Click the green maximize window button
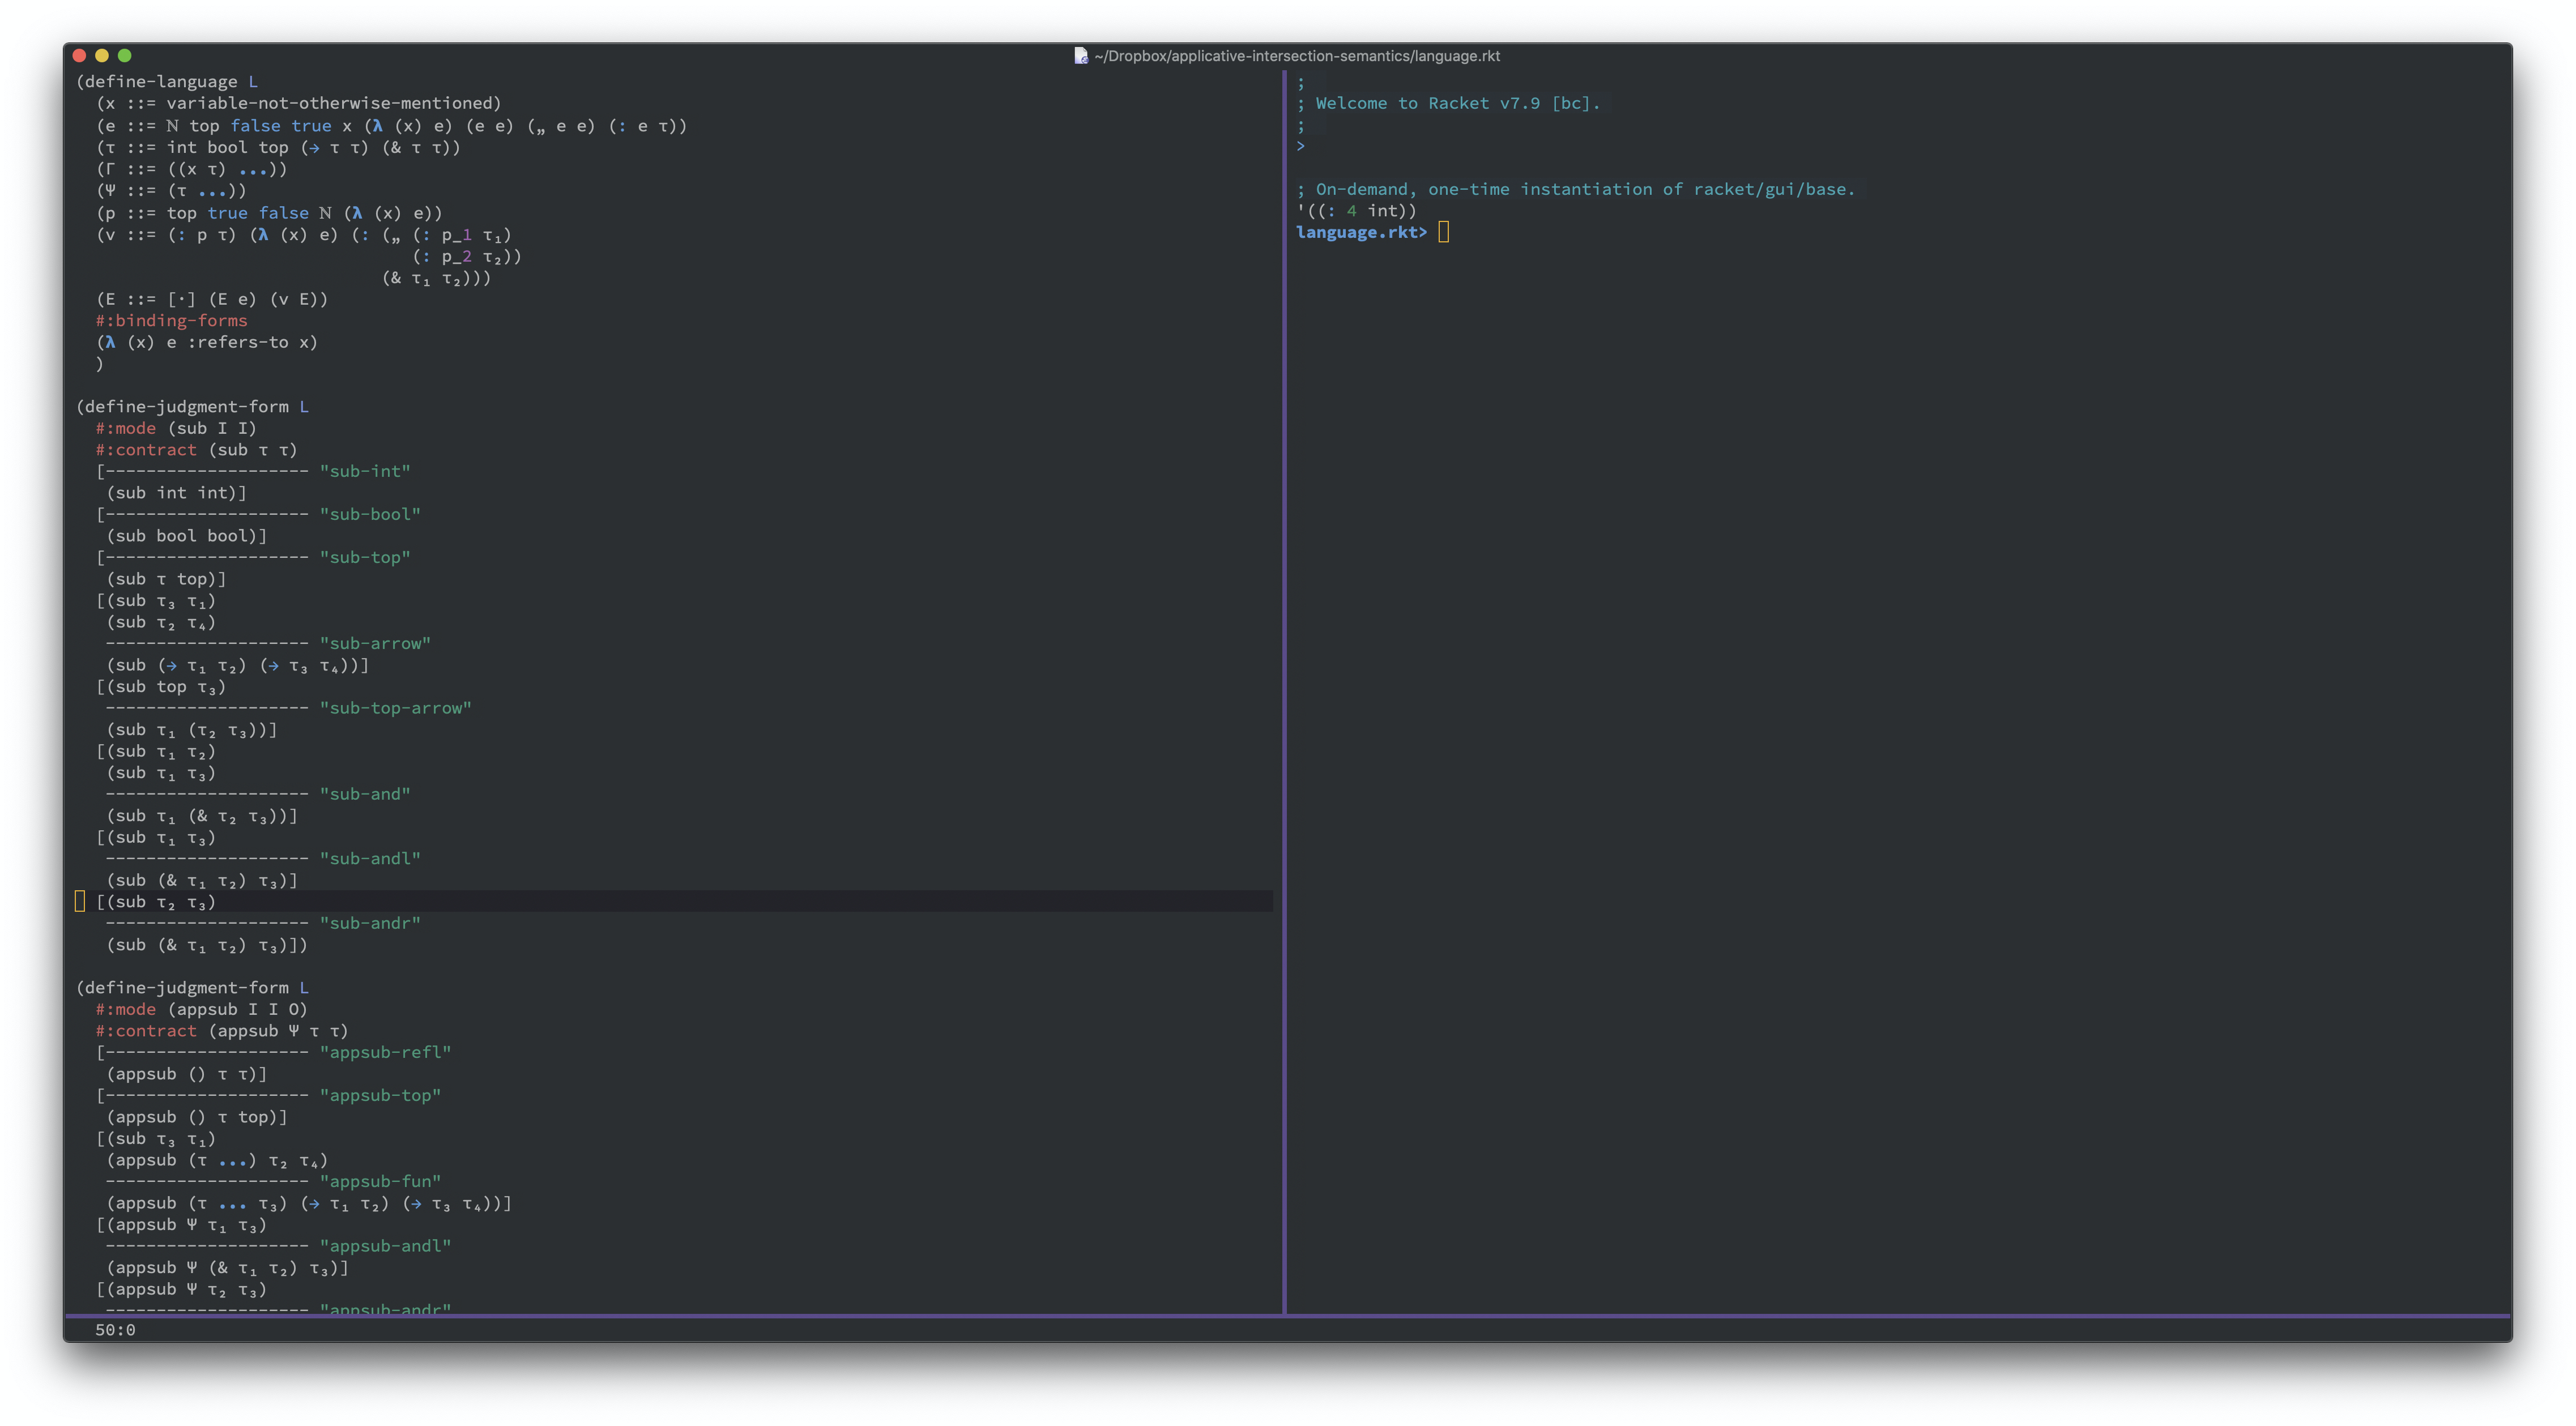 [125, 56]
